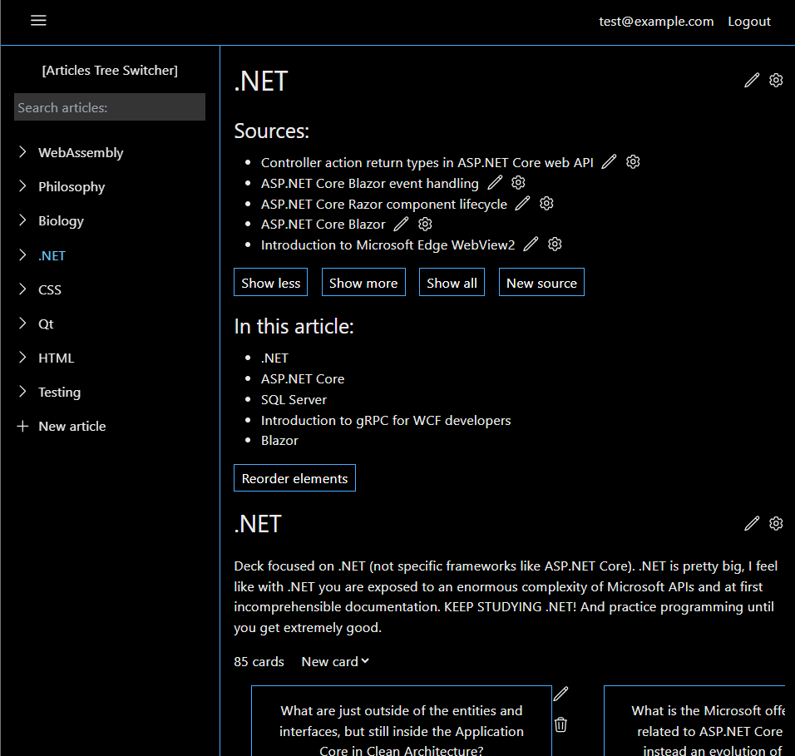The width and height of the screenshot is (795, 756).
Task: Open settings for Edge WebView2 source
Action: point(555,245)
